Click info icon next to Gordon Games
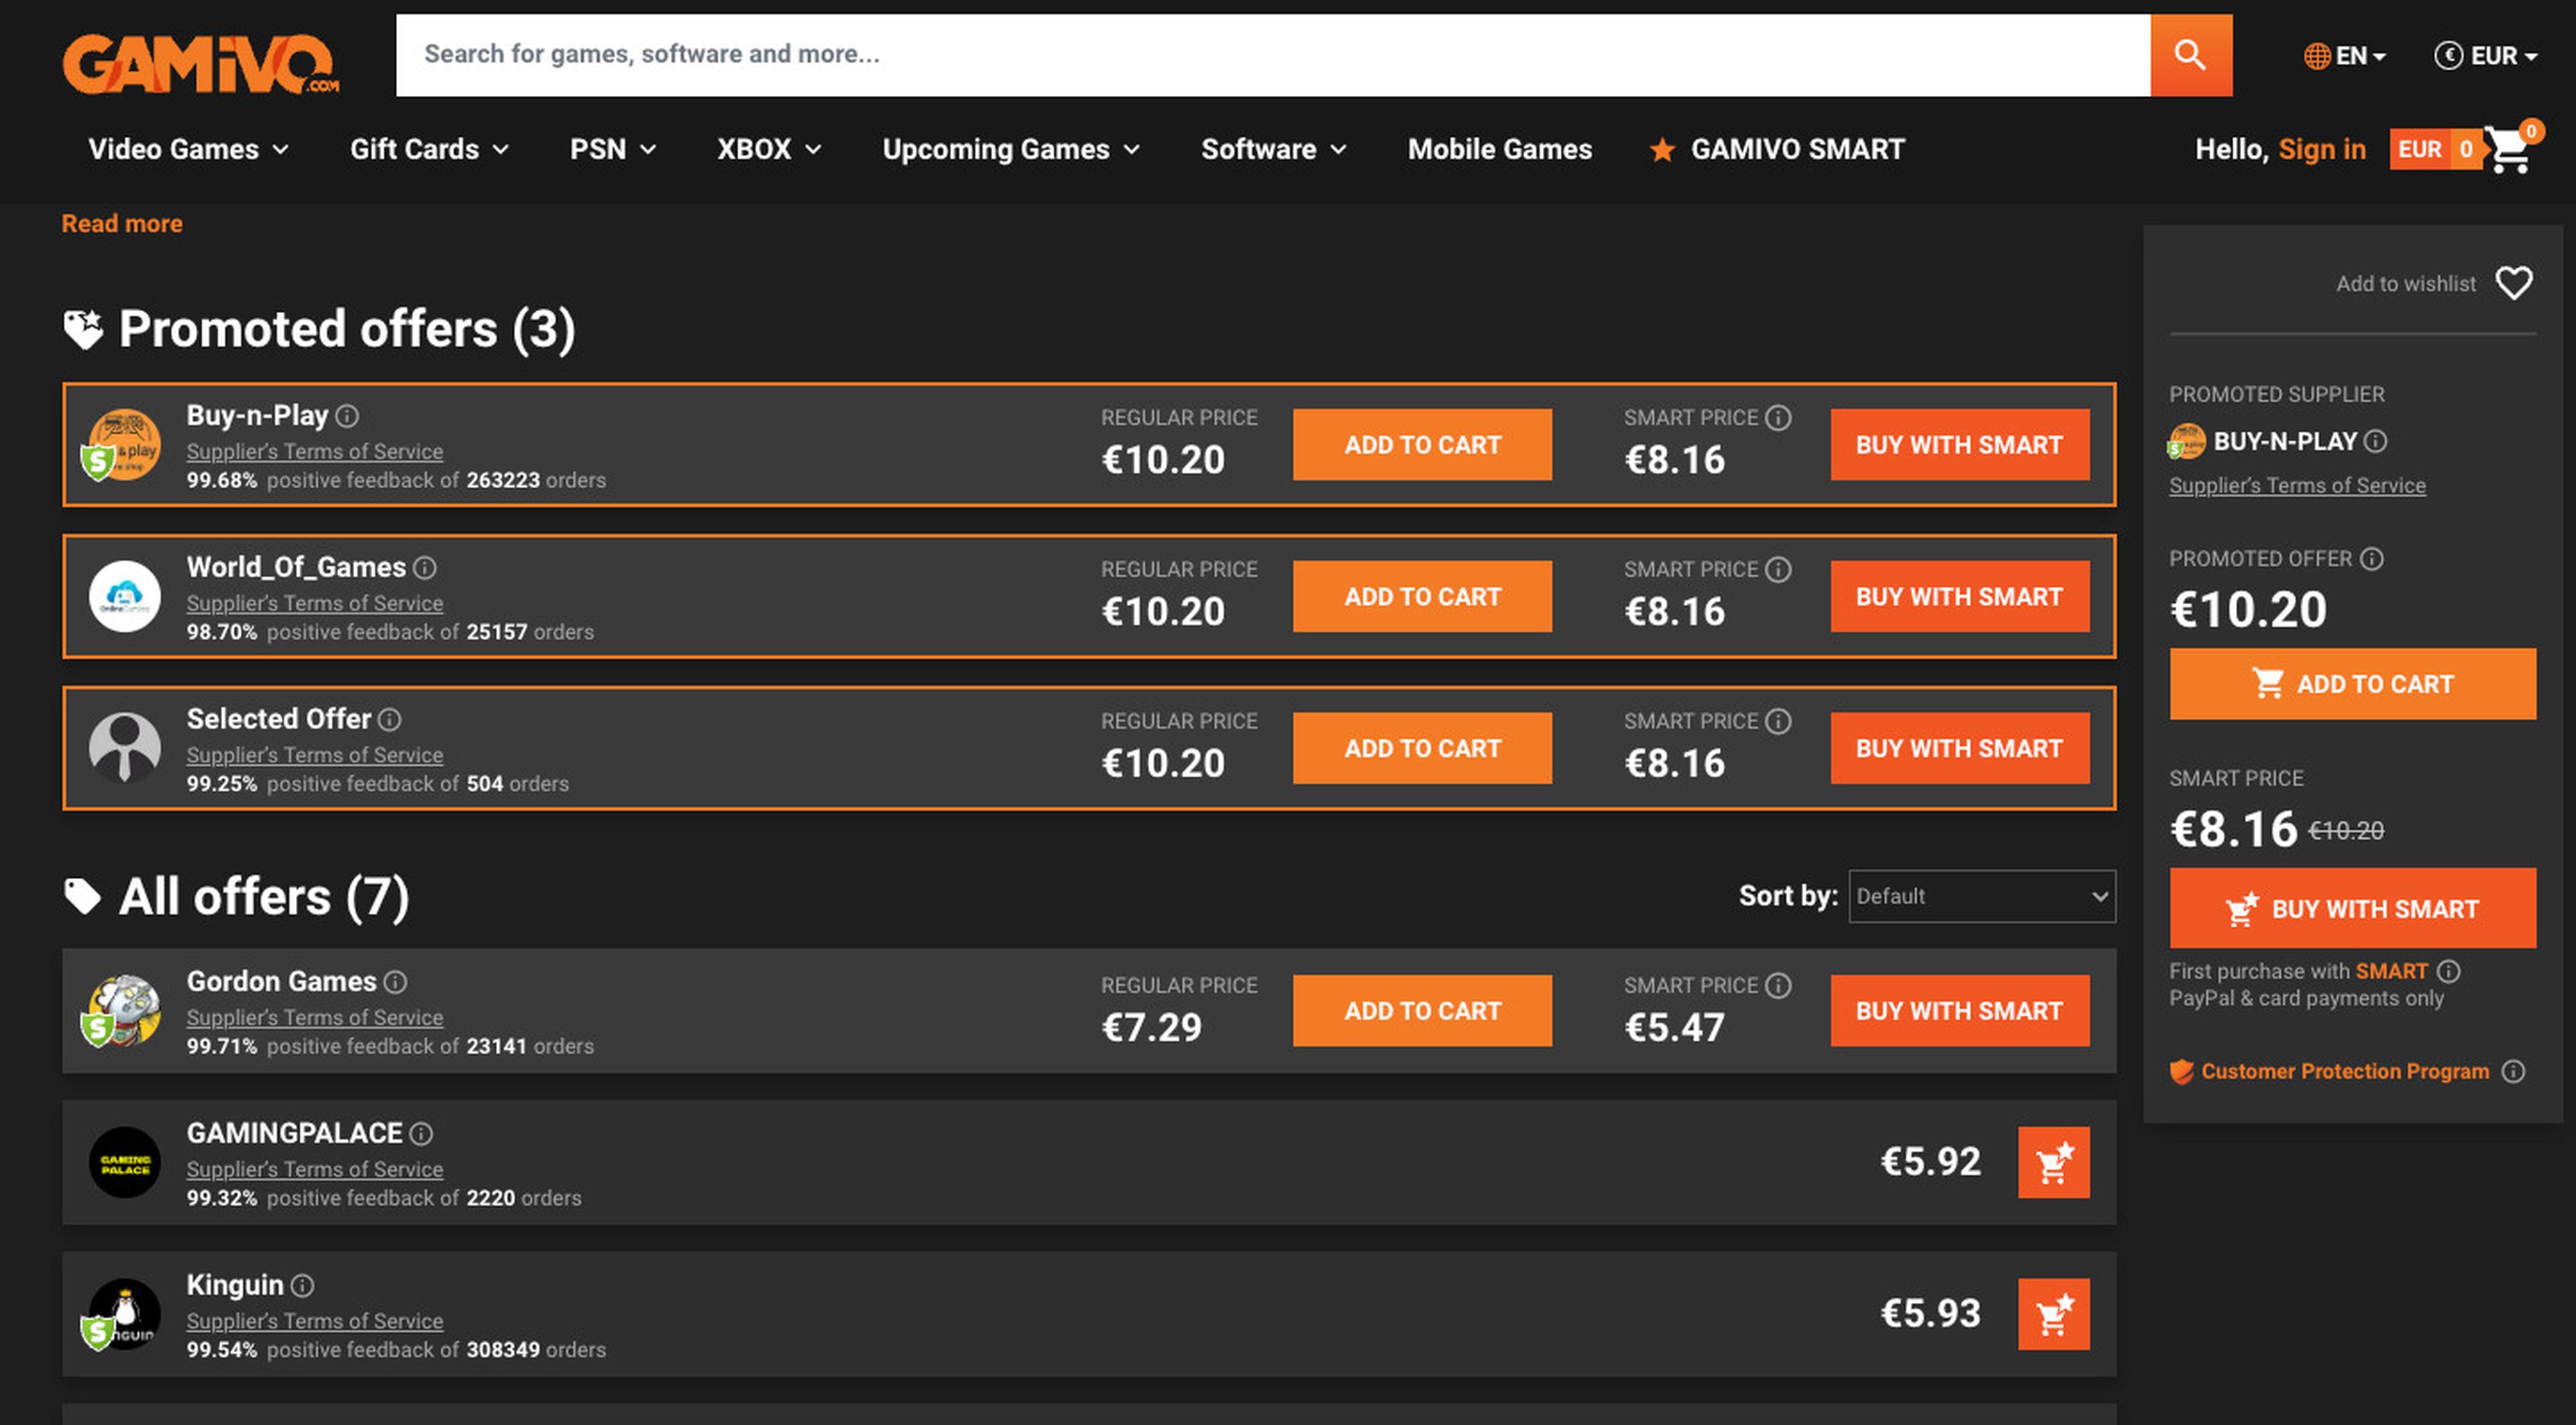The height and width of the screenshot is (1425, 2576). click(x=396, y=982)
